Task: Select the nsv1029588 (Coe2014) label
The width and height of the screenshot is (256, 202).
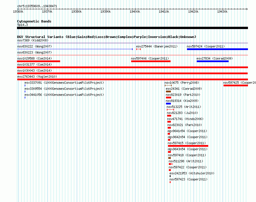Action: [x=35, y=58]
